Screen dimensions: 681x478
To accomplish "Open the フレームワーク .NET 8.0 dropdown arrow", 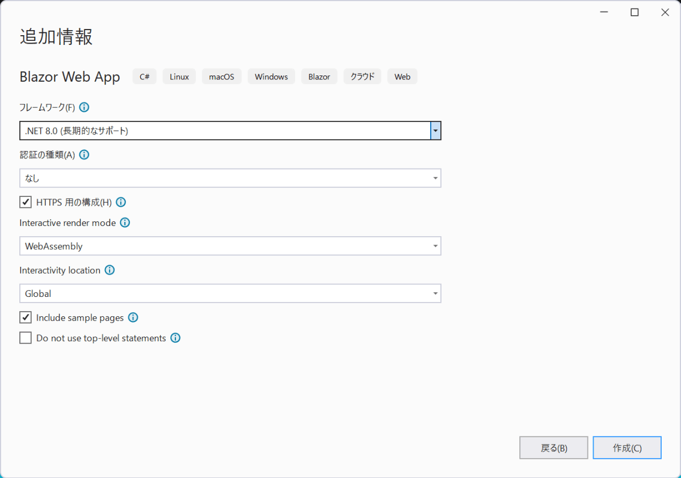I will [x=435, y=131].
